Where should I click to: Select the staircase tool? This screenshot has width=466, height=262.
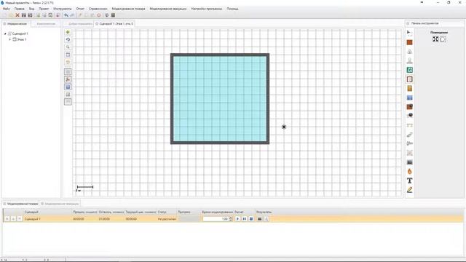[409, 135]
